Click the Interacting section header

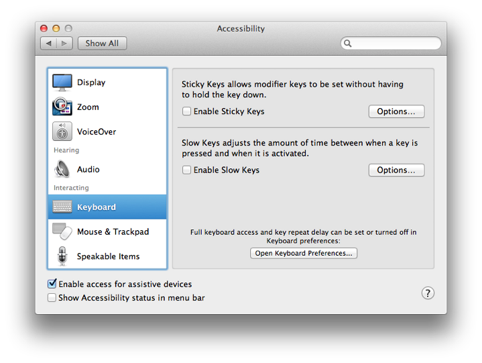tap(71, 188)
